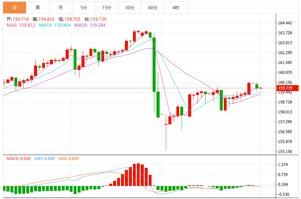Viewport: 301px width, 199px height.
Task: Open the 月 monthly chart tab
Action: click(x=61, y=7)
